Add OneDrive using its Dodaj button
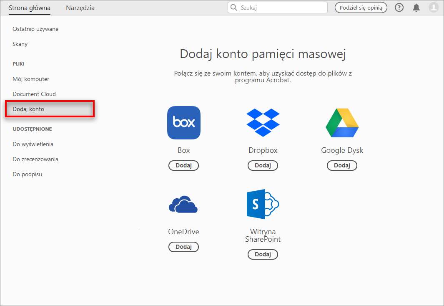 [x=183, y=247]
